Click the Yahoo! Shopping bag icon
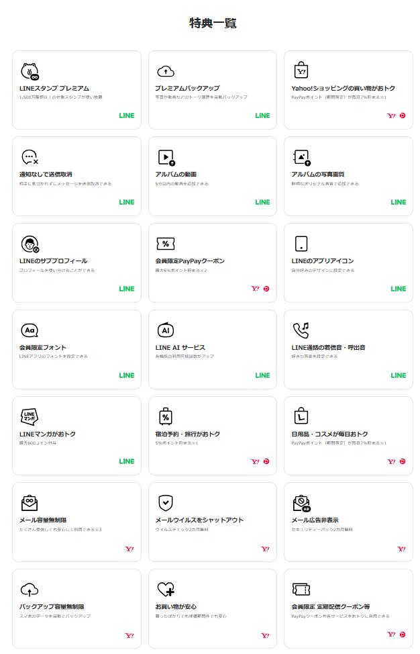Image resolution: width=420 pixels, height=654 pixels. [301, 71]
